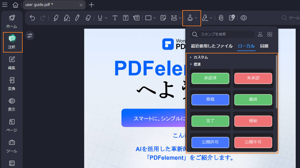Screen dimensions: 300x168
Task: Redo the last action
Action: 43,18
